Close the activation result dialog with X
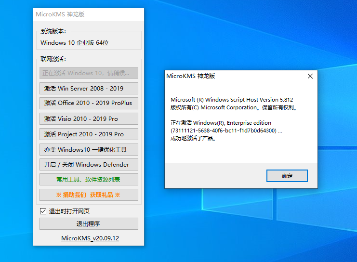 pos(310,76)
